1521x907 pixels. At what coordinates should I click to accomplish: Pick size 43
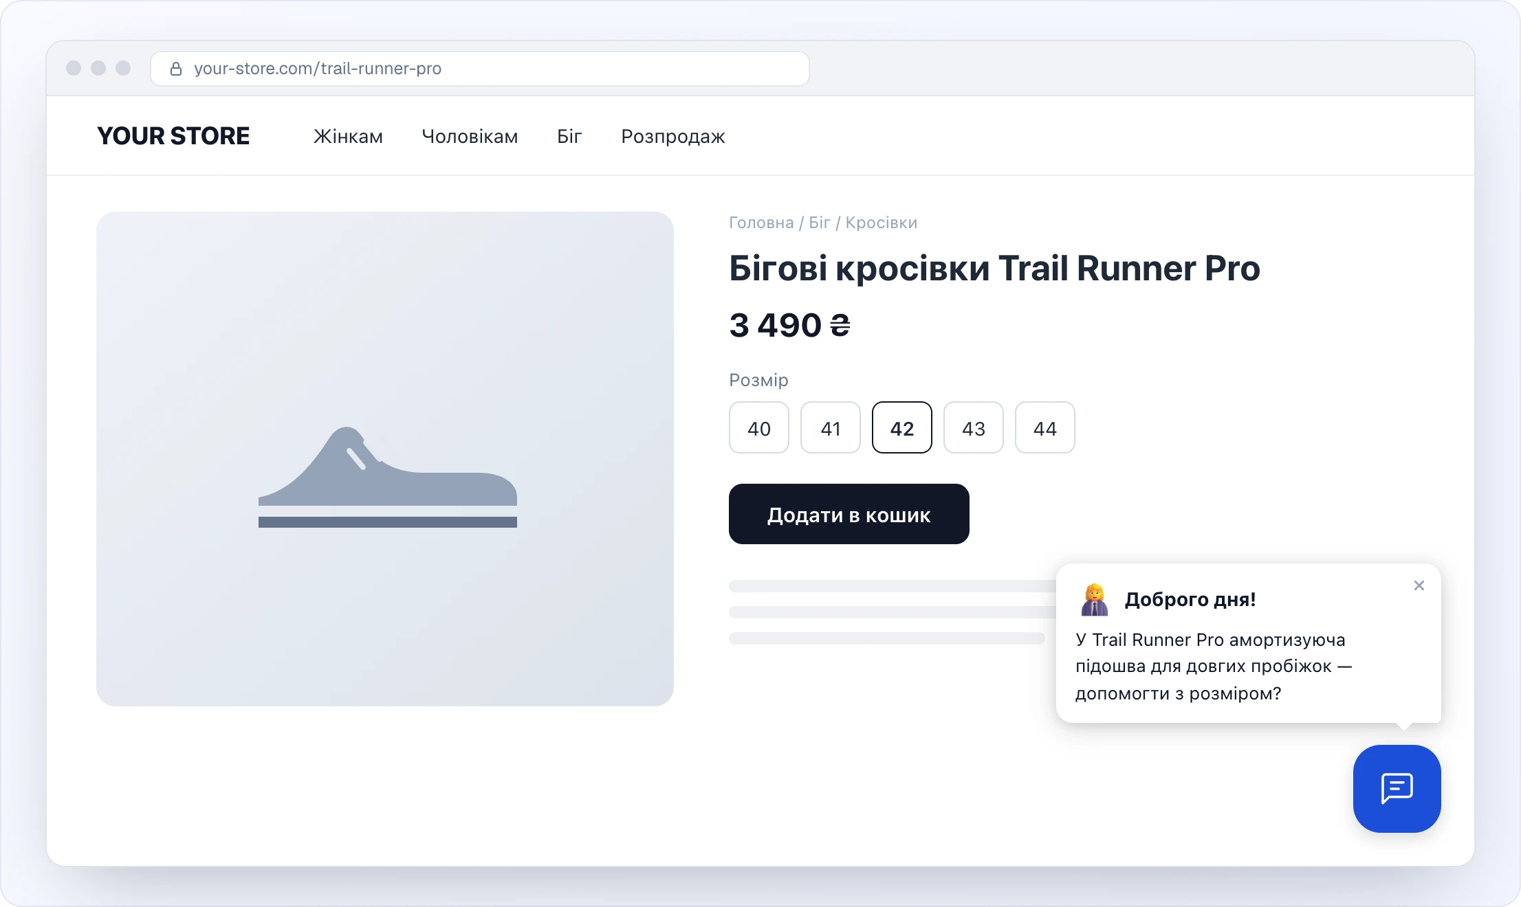tap(973, 427)
